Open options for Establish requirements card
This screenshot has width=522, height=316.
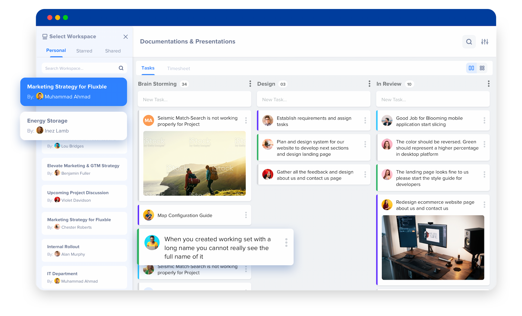(x=365, y=120)
